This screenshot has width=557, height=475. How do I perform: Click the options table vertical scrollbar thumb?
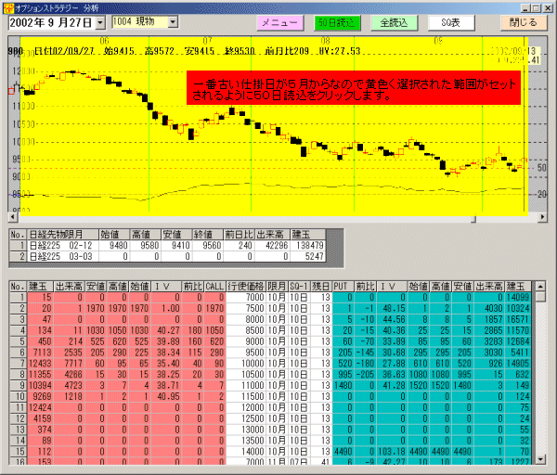(540, 296)
